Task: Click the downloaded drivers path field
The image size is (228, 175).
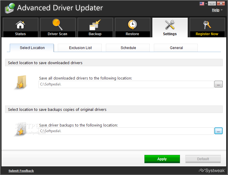Action: (126, 84)
